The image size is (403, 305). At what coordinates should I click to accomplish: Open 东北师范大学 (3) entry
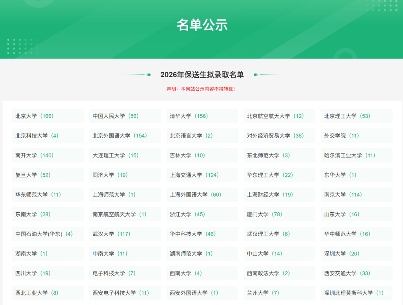280,155
